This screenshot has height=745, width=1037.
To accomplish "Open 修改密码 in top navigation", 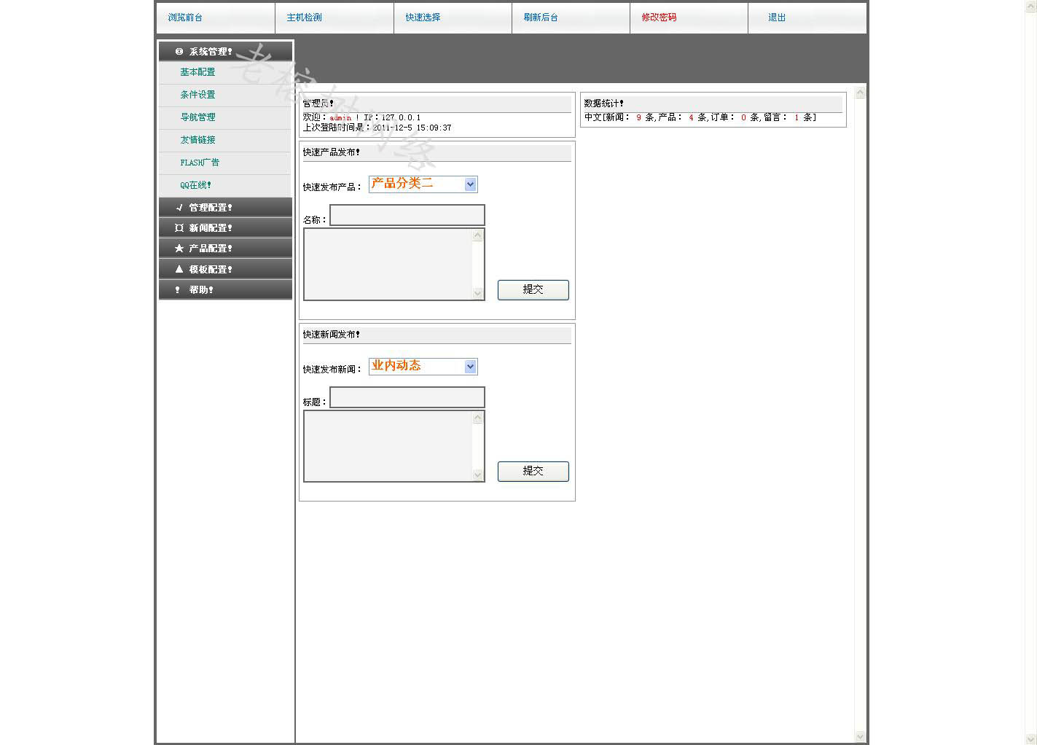I will point(659,17).
